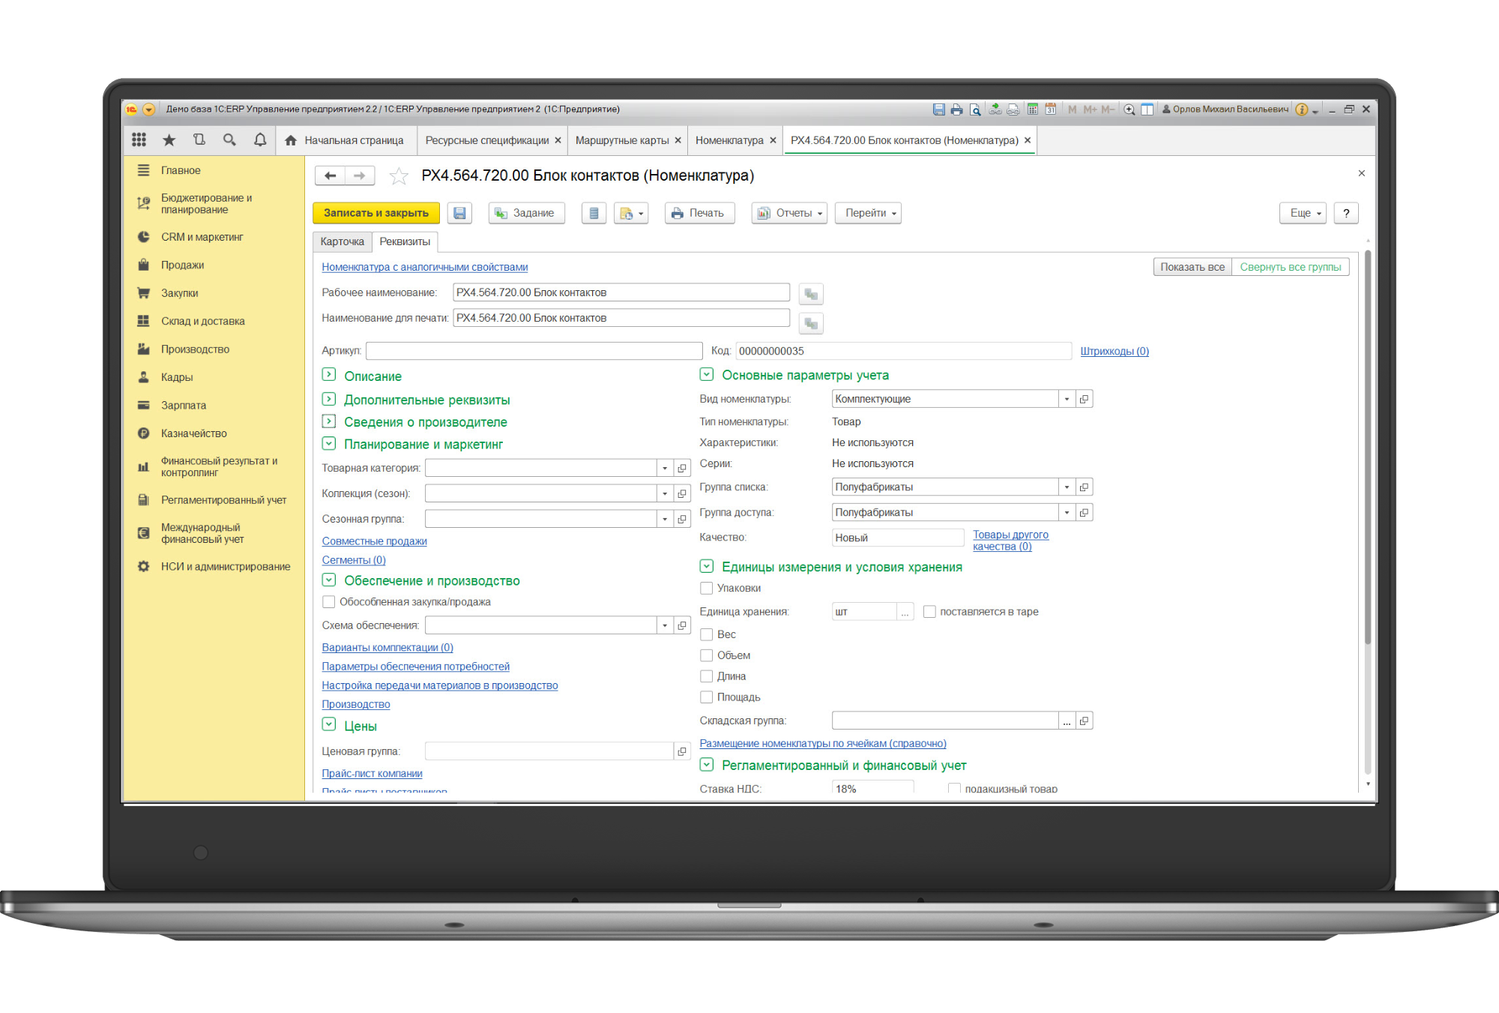Open the Штрихкоды (0) link
Image resolution: width=1499 pixels, height=1013 pixels.
point(1114,351)
